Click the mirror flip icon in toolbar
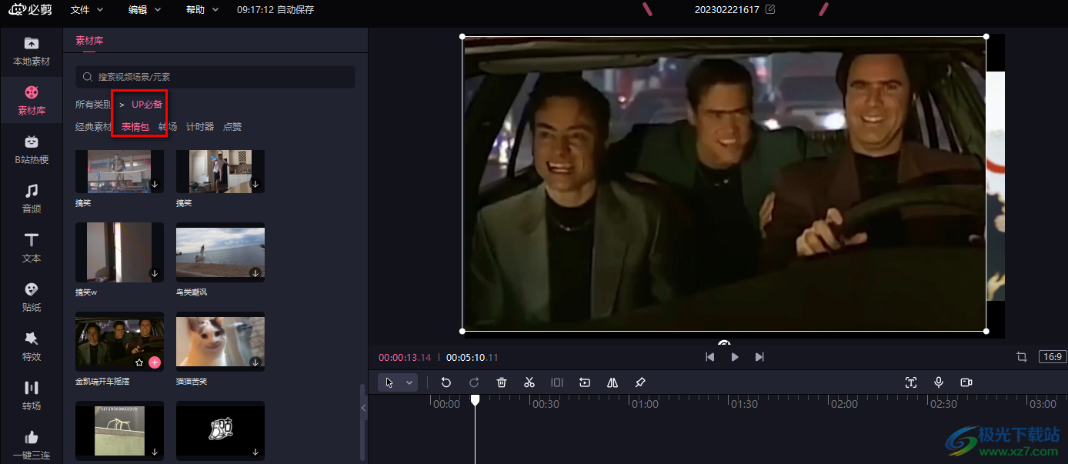Viewport: 1068px width, 464px height. coord(612,382)
